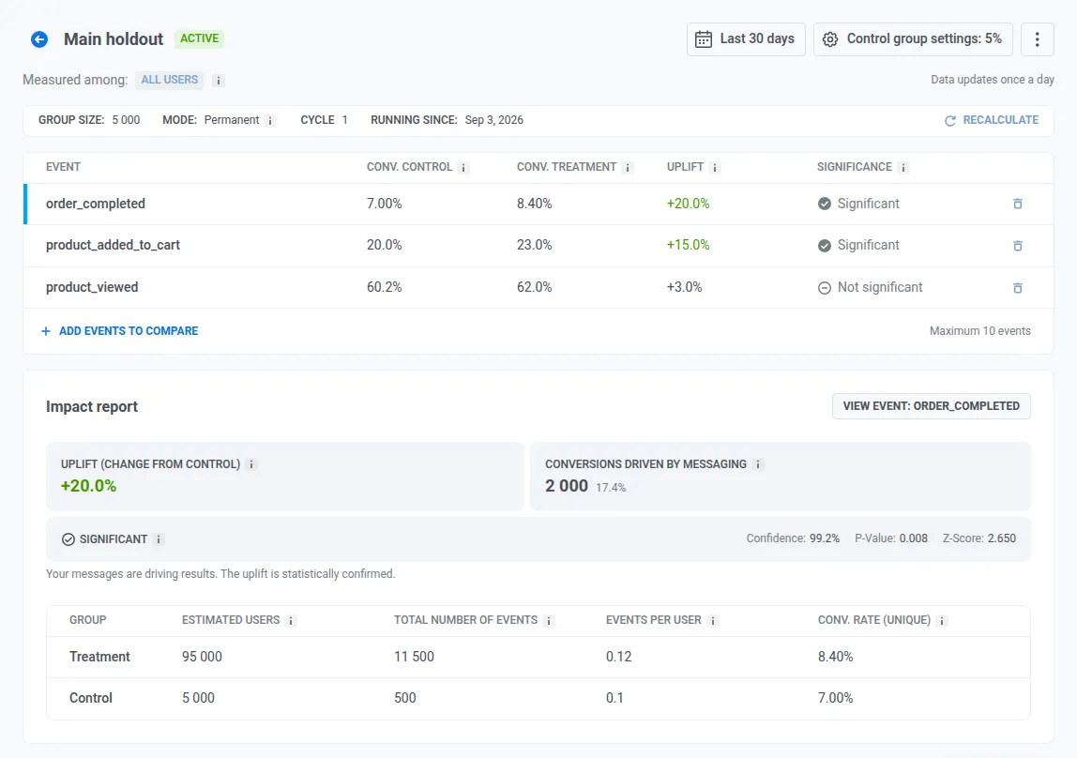Delete the product_viewed event row
Screen dimensions: 1077x758
click(1018, 288)
